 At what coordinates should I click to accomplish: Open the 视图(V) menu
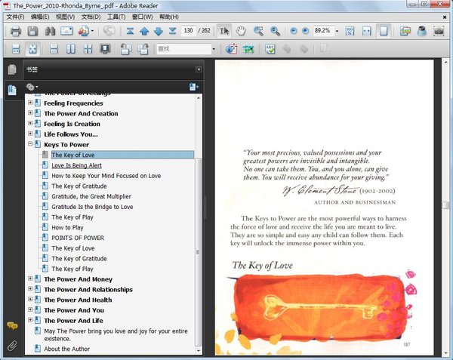[x=65, y=17]
